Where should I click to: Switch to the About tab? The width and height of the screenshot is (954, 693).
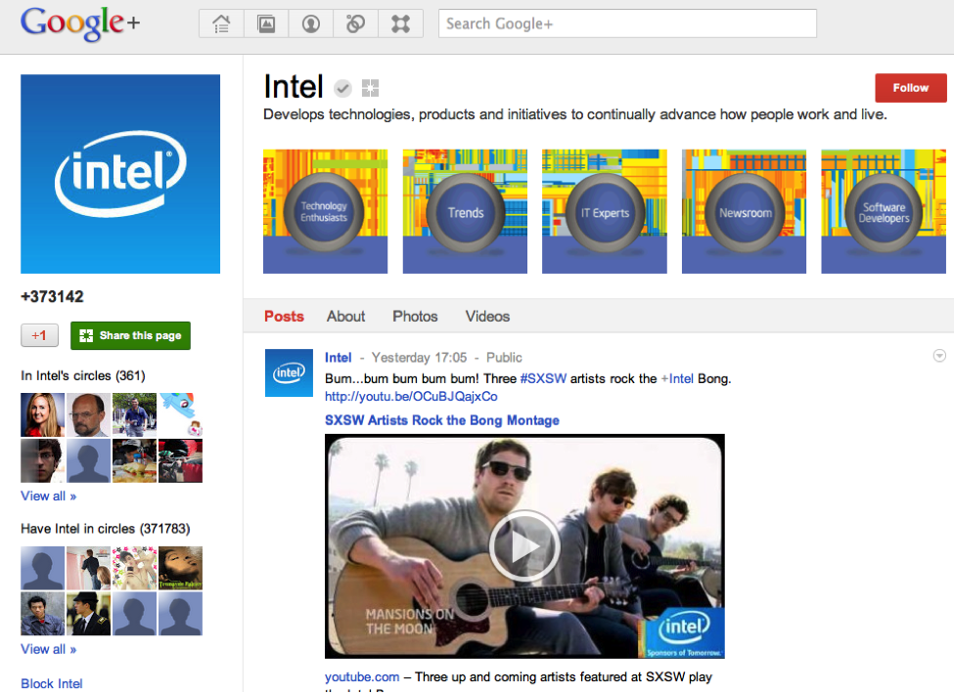(345, 316)
